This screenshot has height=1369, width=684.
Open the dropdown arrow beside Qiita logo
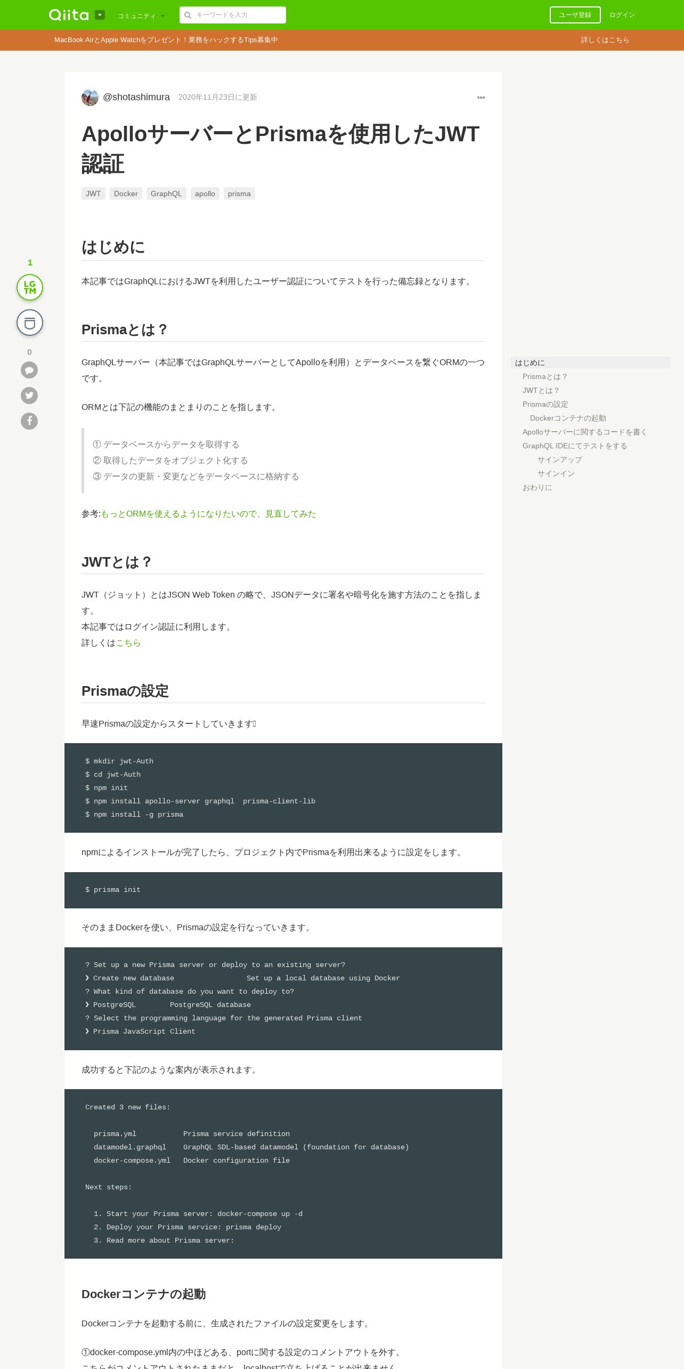click(x=100, y=15)
